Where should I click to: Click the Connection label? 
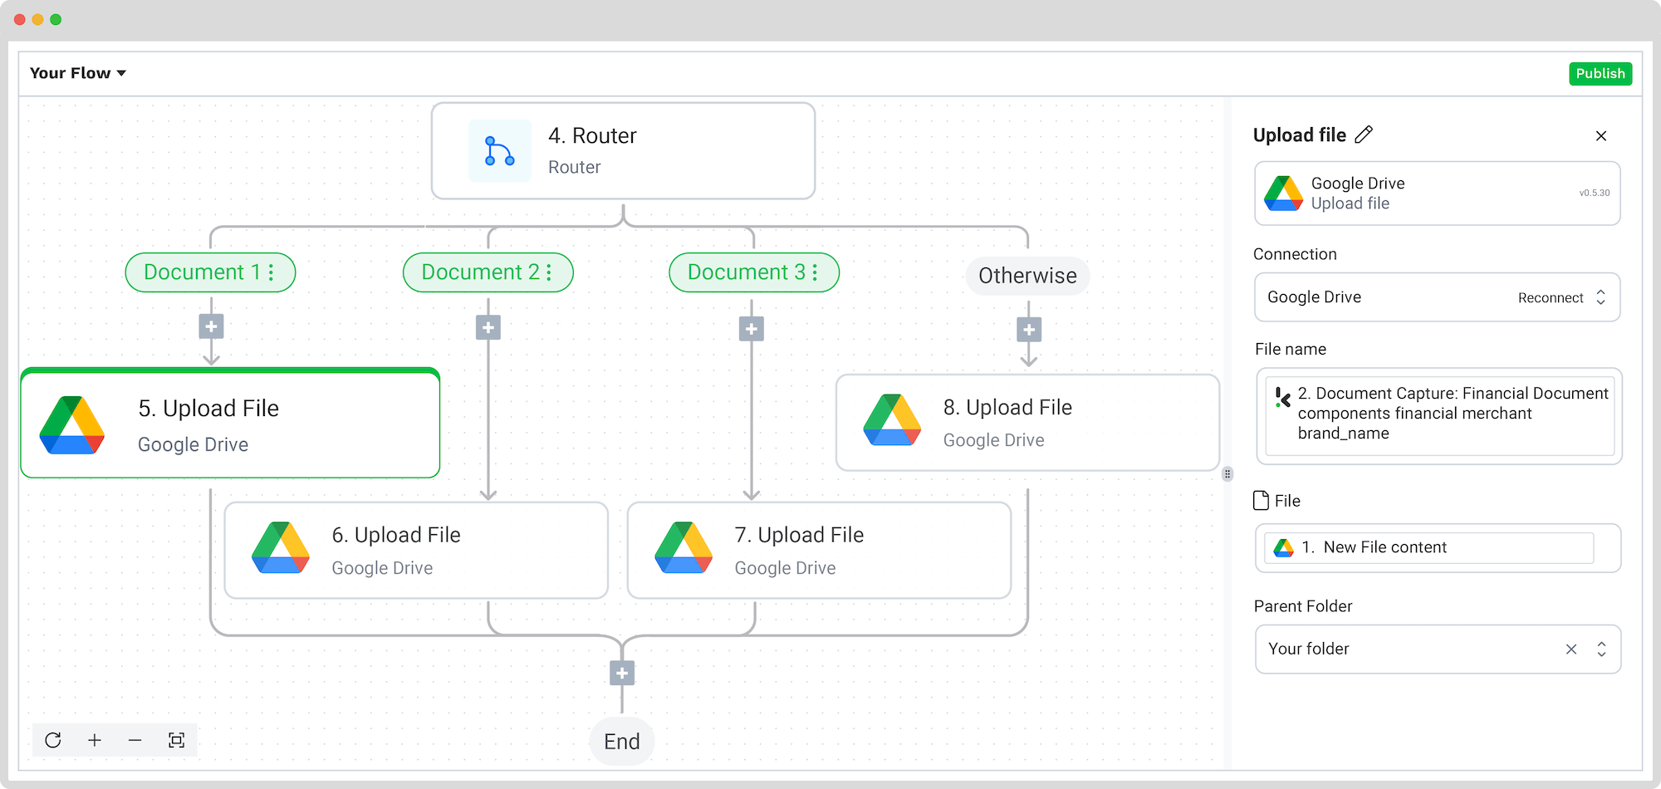(x=1295, y=254)
